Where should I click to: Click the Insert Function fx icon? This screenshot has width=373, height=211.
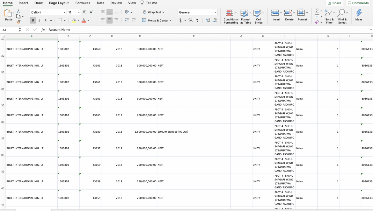(x=43, y=30)
